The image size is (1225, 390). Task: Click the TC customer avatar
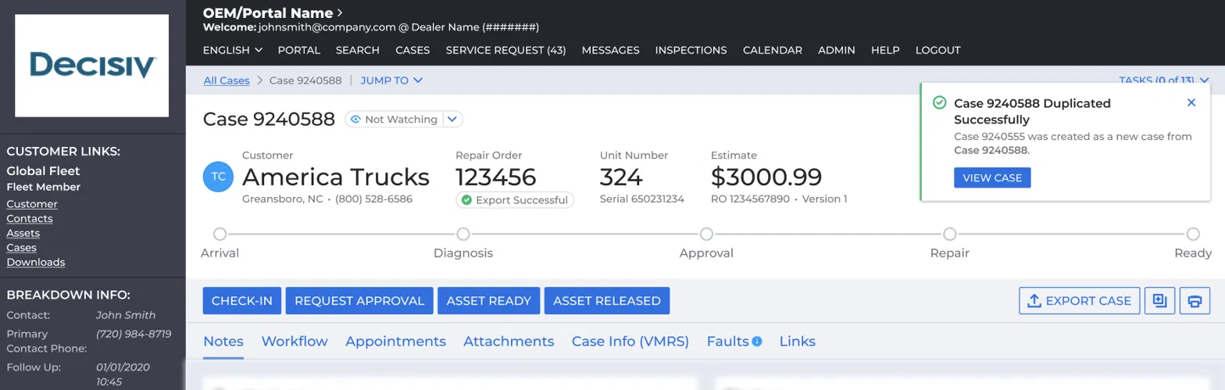pyautogui.click(x=219, y=177)
